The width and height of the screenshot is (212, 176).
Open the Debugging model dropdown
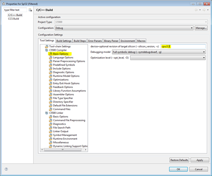click(159, 52)
